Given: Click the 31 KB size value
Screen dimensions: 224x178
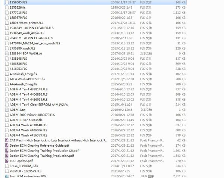Looking at the screenshot, I should [181, 43].
